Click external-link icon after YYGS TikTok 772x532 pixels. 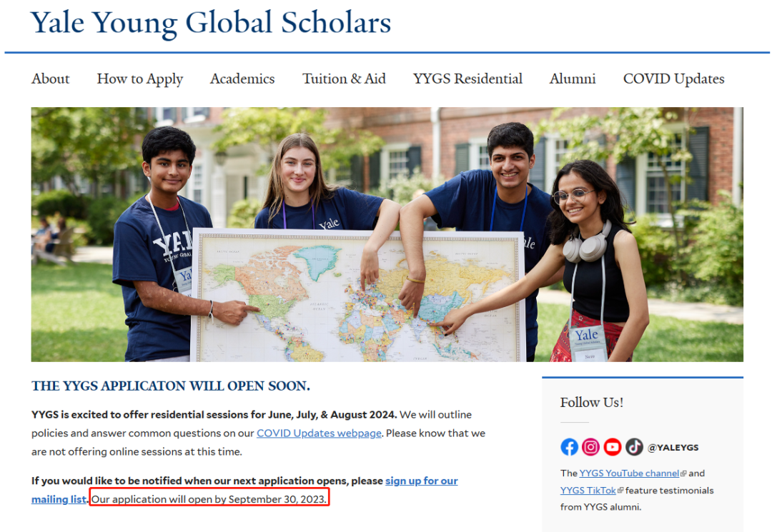(x=620, y=491)
